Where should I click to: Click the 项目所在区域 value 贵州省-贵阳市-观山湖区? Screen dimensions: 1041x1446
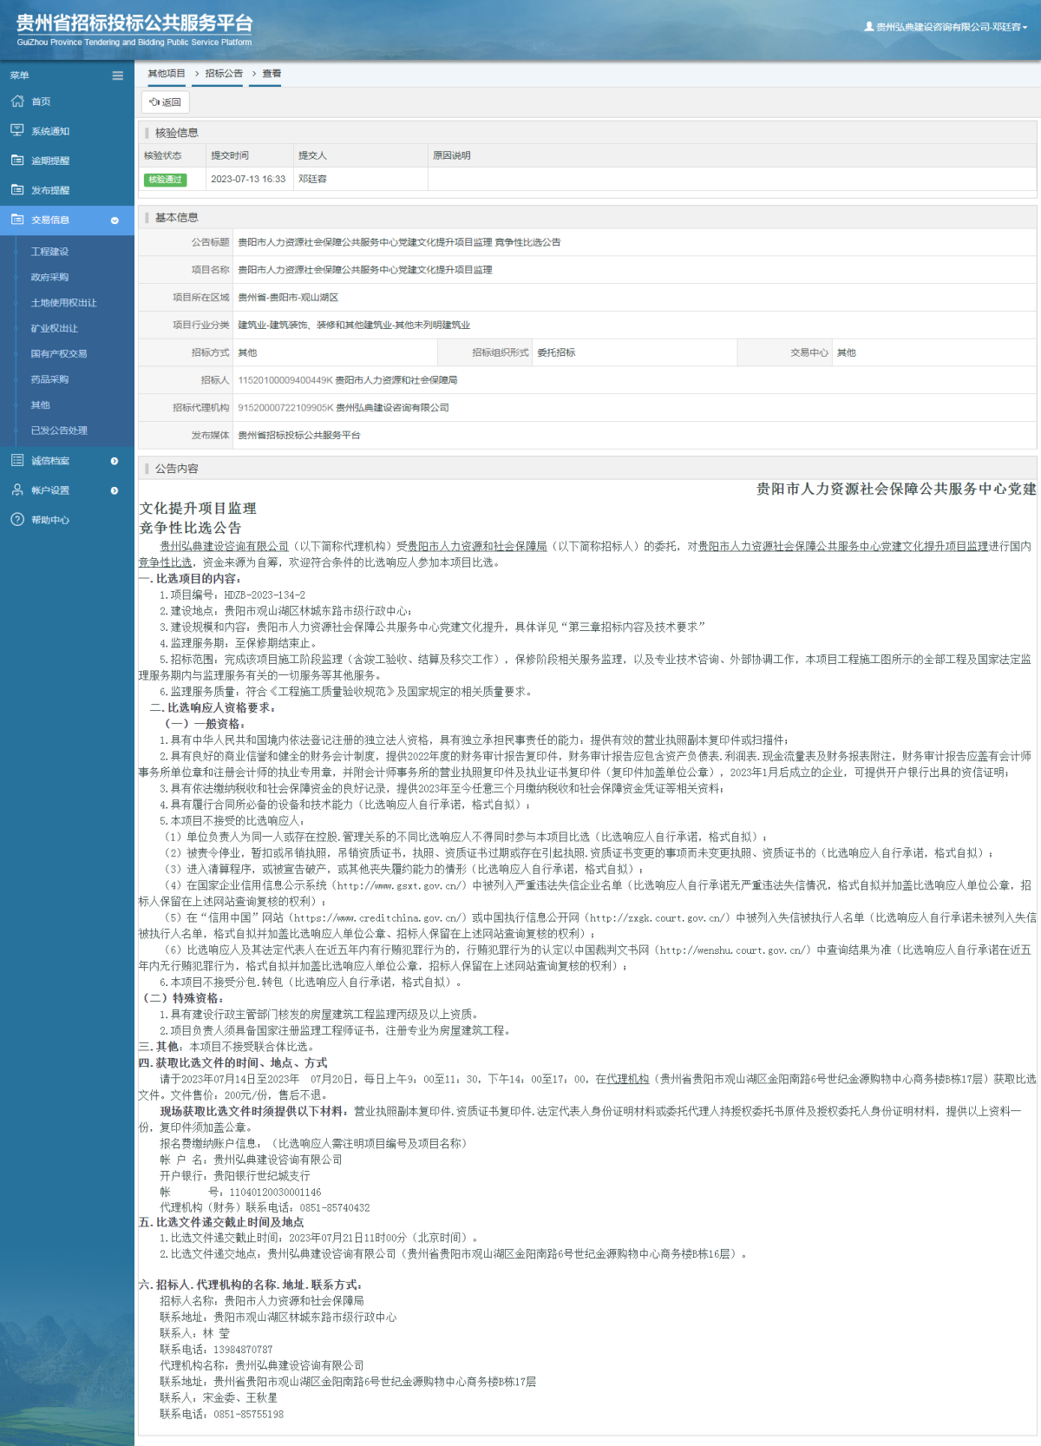288,298
